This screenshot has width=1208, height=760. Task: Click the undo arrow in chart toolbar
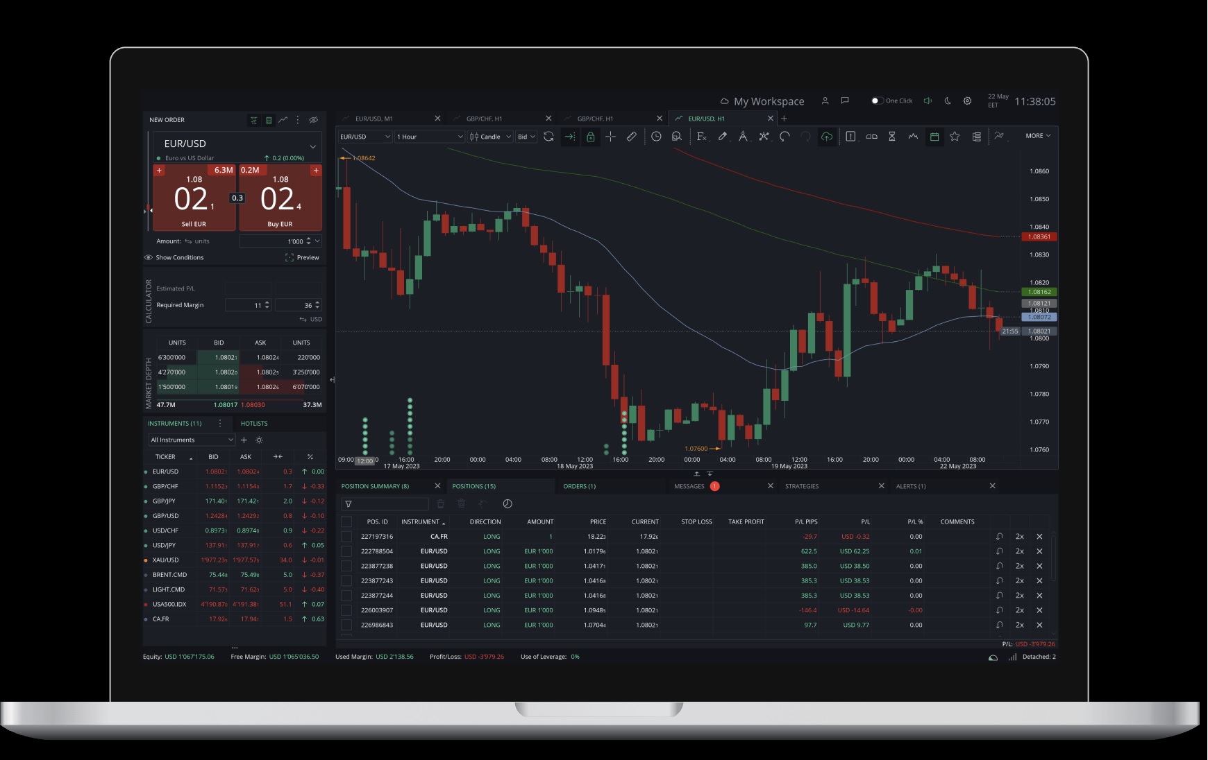(785, 137)
